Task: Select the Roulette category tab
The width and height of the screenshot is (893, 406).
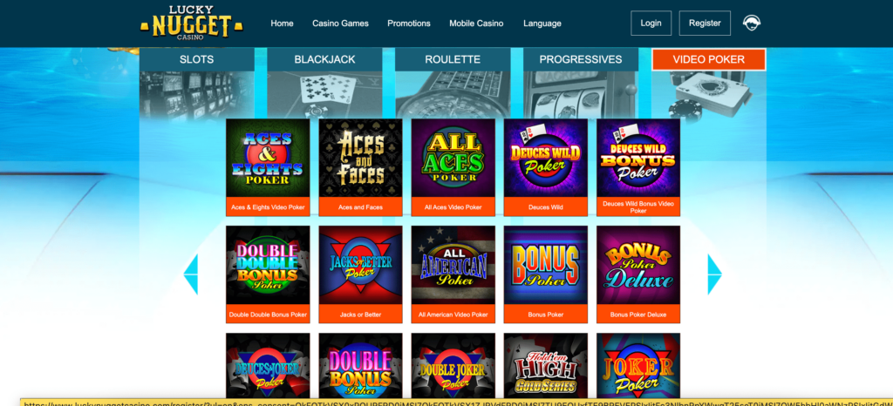Action: coord(453,59)
